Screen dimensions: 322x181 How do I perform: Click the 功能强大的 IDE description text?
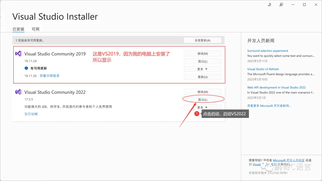68,107
